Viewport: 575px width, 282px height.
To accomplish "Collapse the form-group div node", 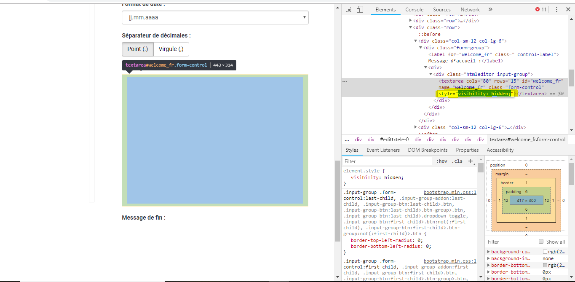I will tap(420, 48).
